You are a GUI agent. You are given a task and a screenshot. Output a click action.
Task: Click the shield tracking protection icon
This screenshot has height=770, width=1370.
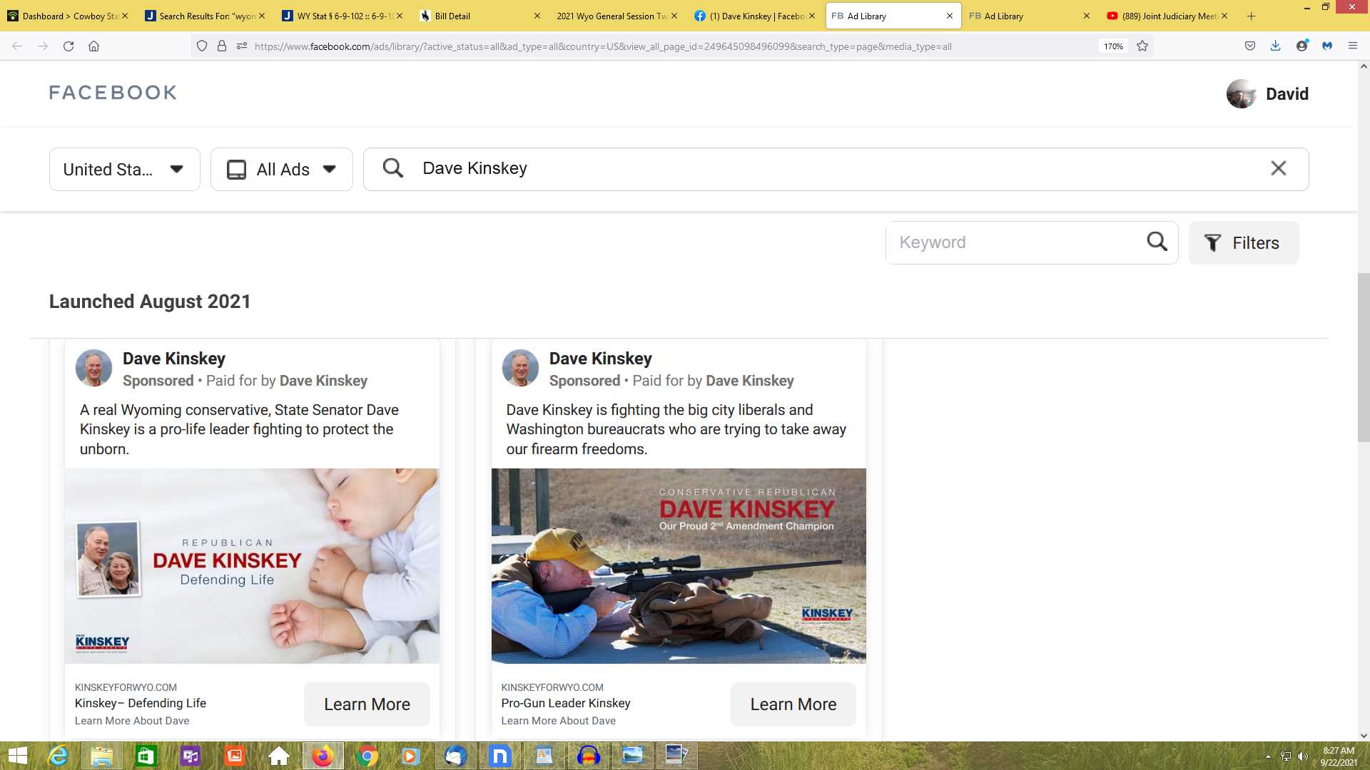[202, 46]
